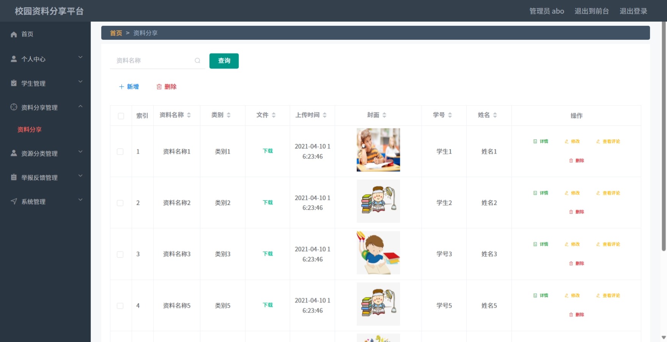This screenshot has height=342, width=667.
Task: Open cover thumbnail of 资料名称3
Action: click(378, 253)
